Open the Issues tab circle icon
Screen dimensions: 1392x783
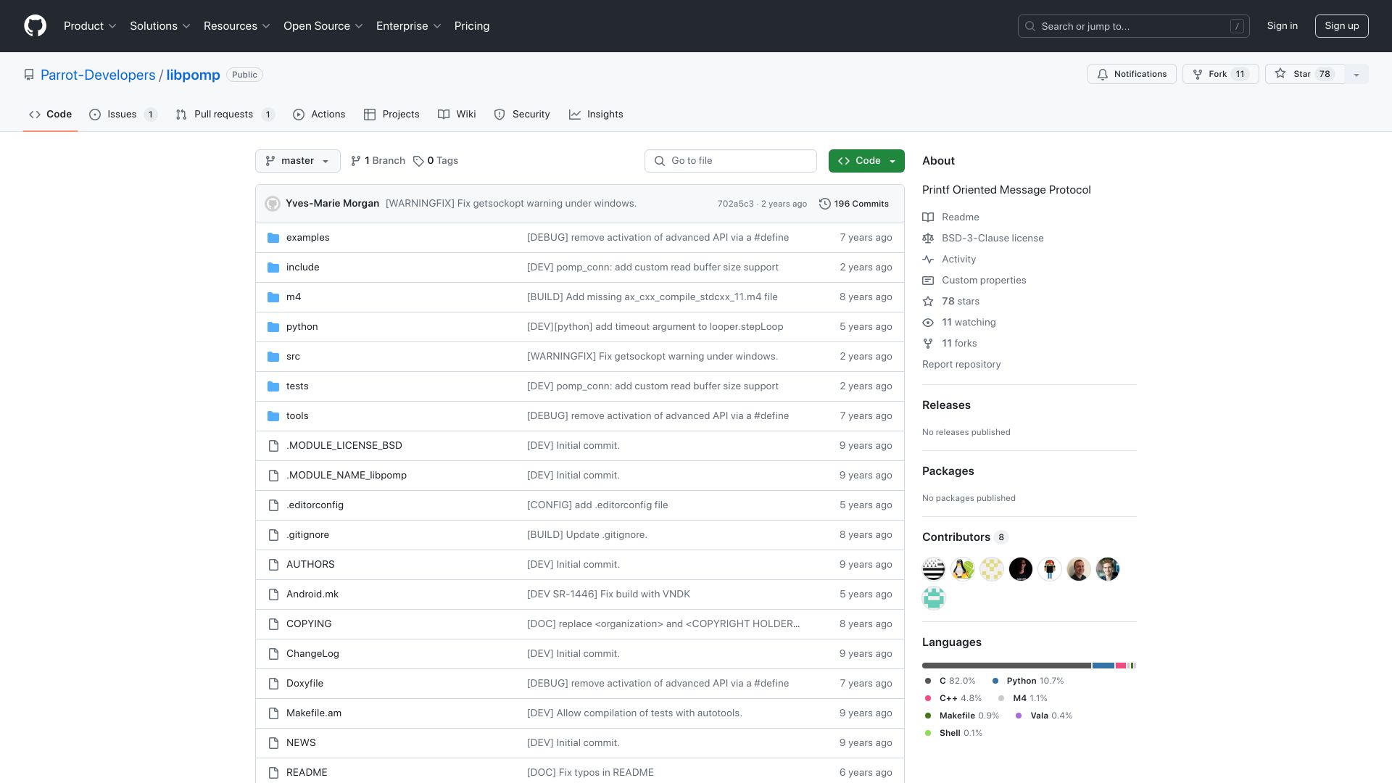coord(95,115)
